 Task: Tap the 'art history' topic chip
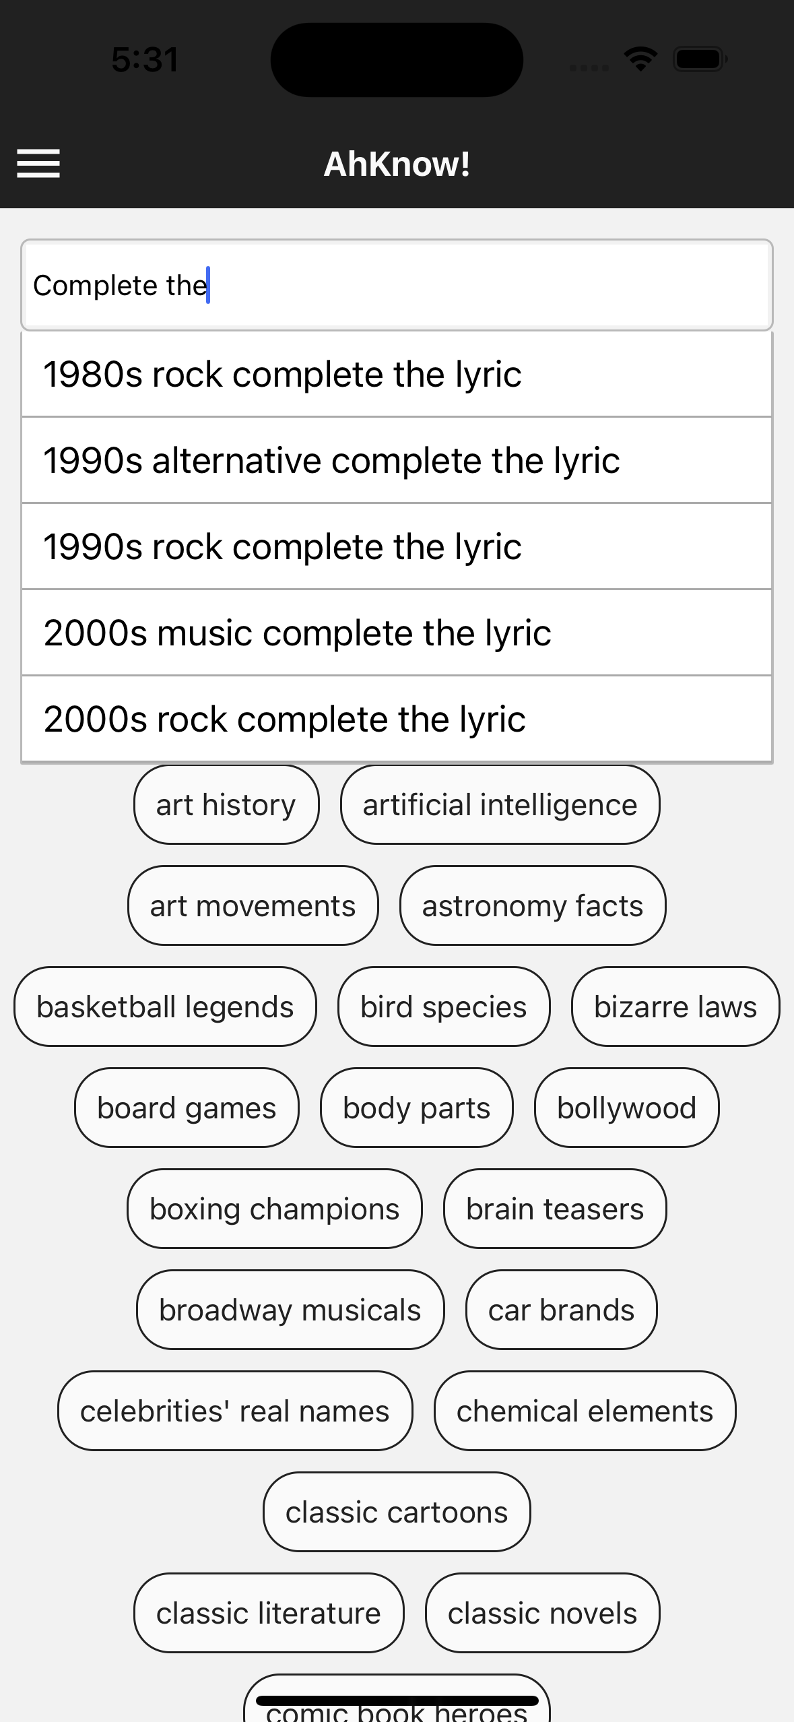point(226,805)
